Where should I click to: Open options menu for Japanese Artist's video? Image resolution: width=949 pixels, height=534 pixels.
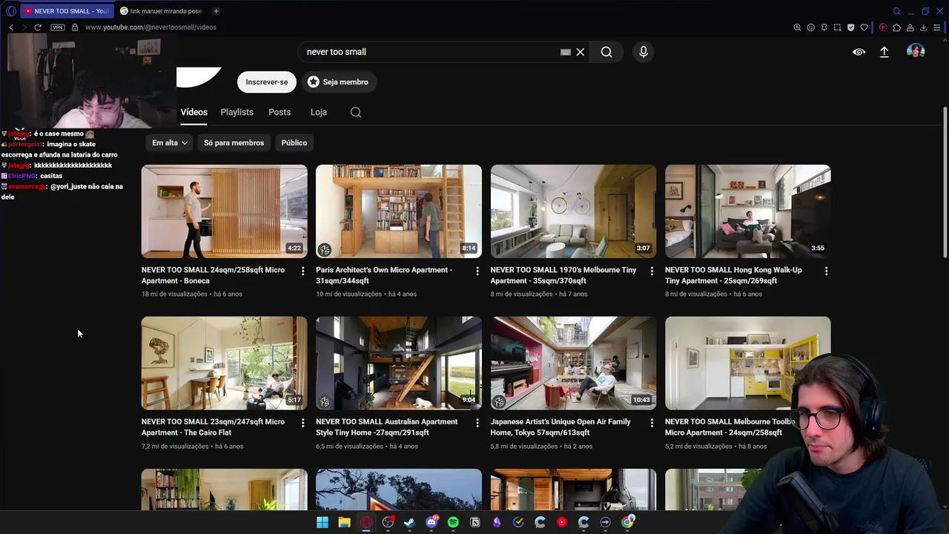point(652,423)
